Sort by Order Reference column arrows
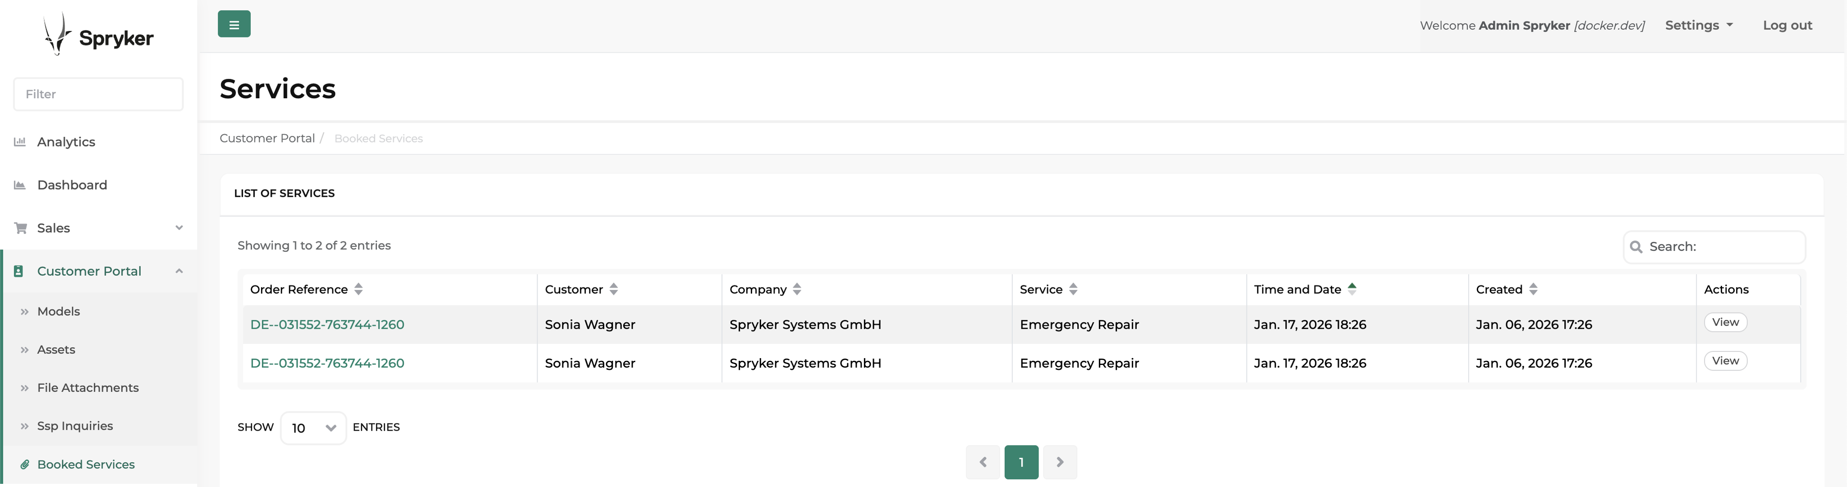The image size is (1847, 487). (x=358, y=289)
